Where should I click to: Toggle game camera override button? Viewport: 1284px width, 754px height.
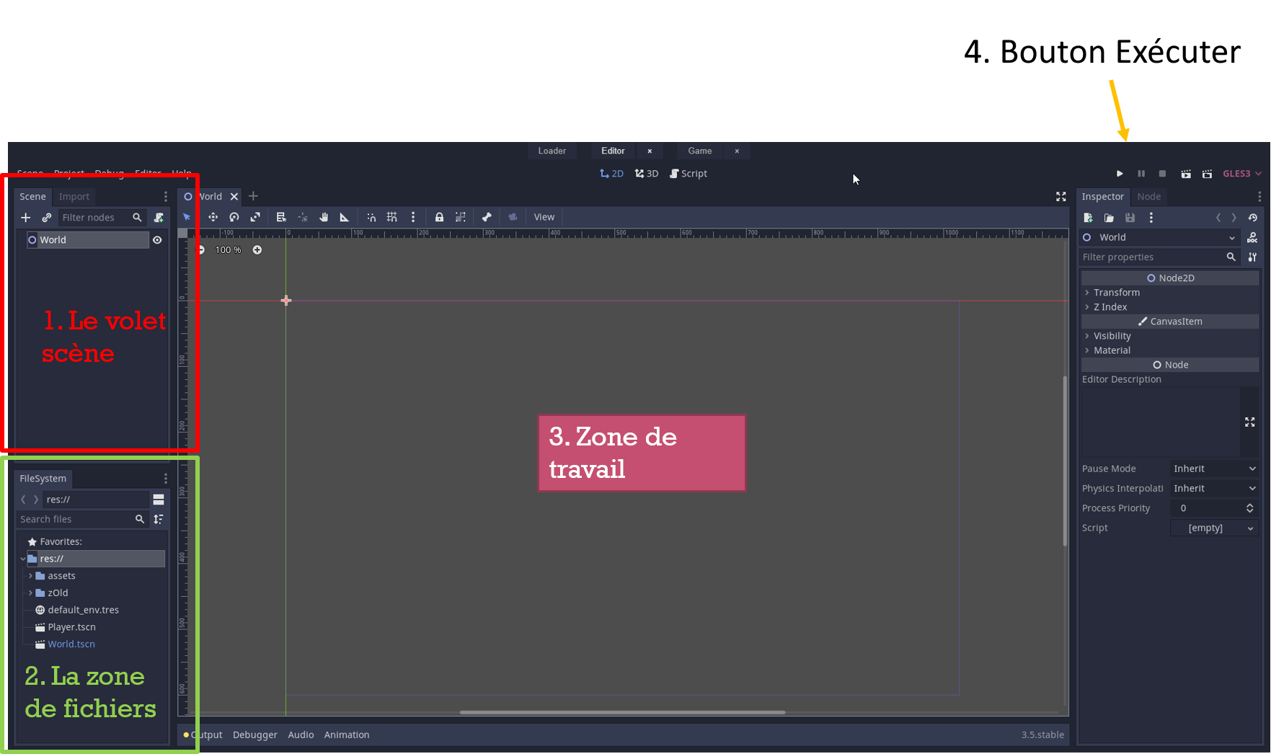tap(513, 217)
